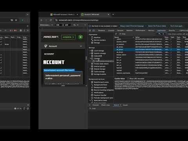Open the Dimensions dropdown in the device toolbar
188x141 pixels.
pyautogui.click(x=46, y=25)
